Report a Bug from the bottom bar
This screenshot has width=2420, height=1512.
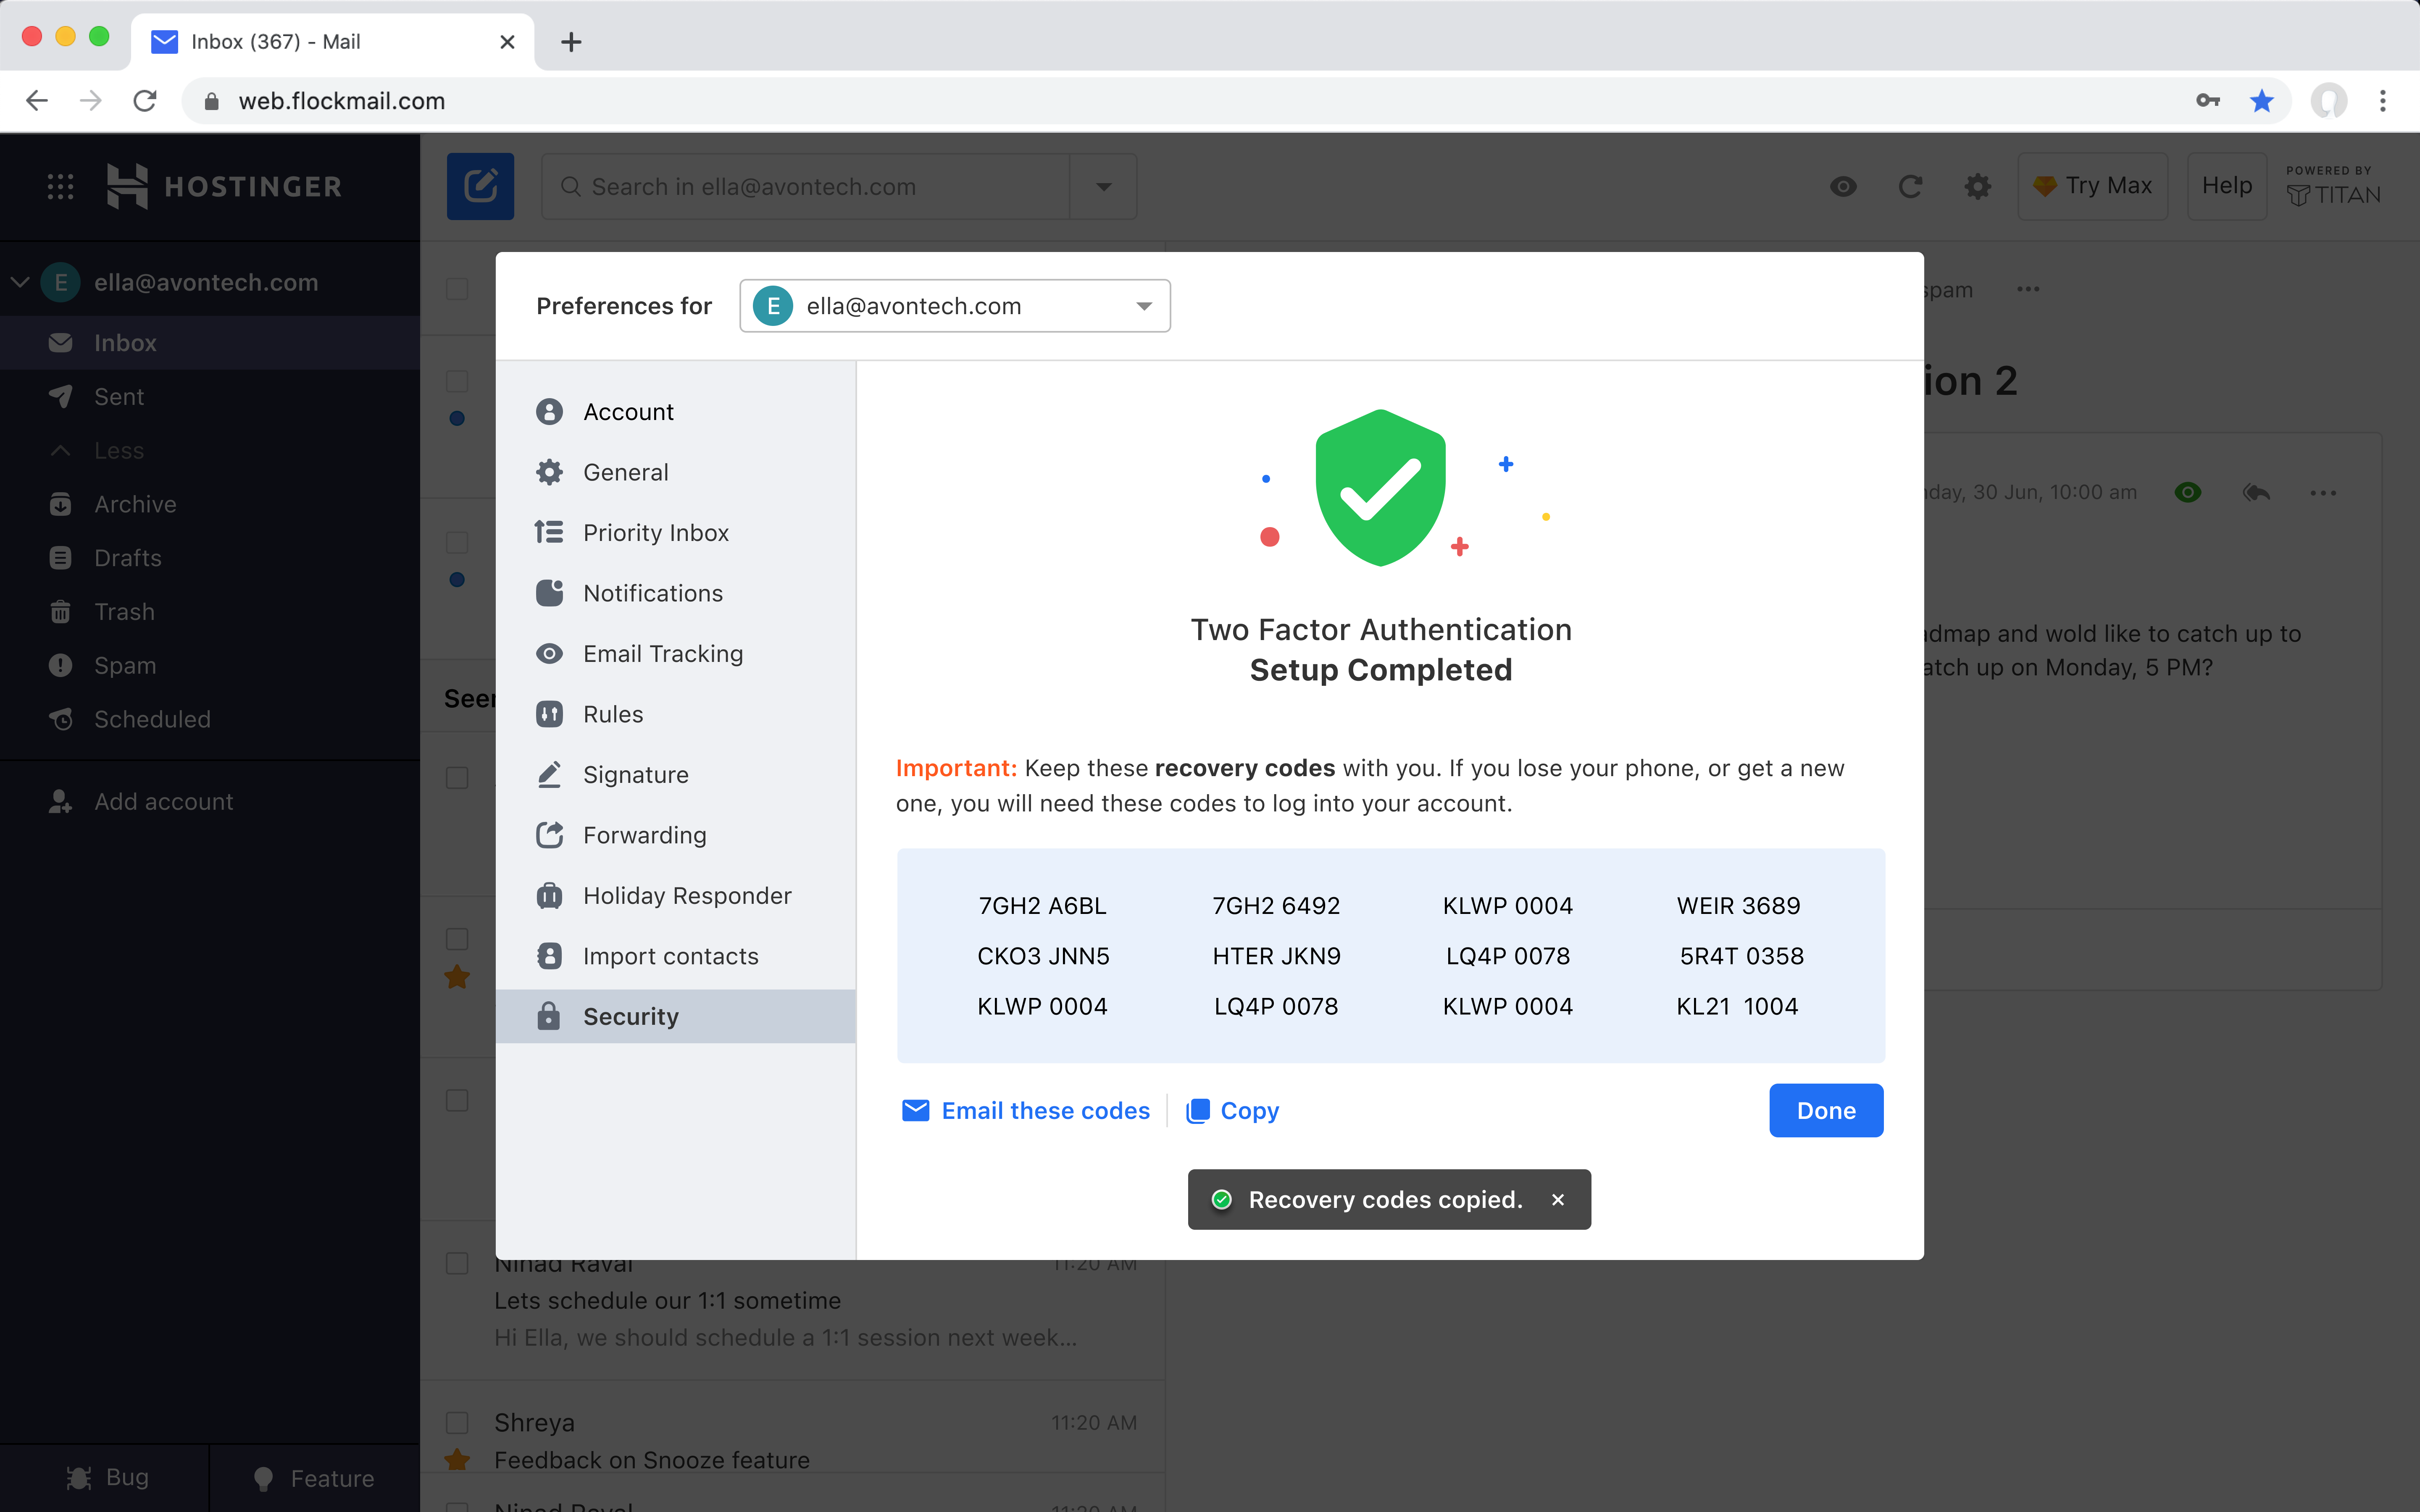[105, 1478]
